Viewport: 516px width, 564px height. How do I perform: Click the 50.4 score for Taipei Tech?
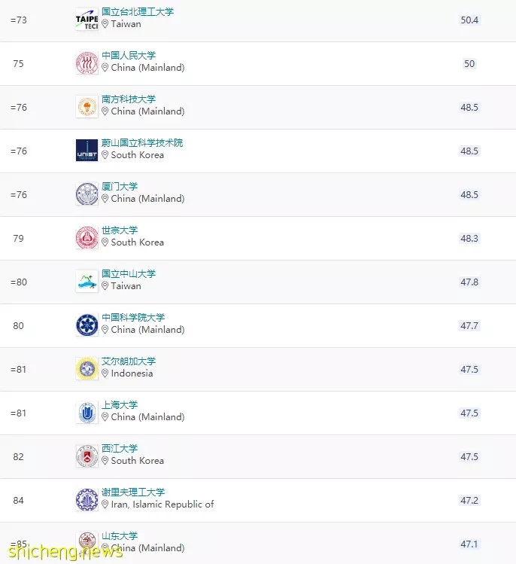[469, 20]
